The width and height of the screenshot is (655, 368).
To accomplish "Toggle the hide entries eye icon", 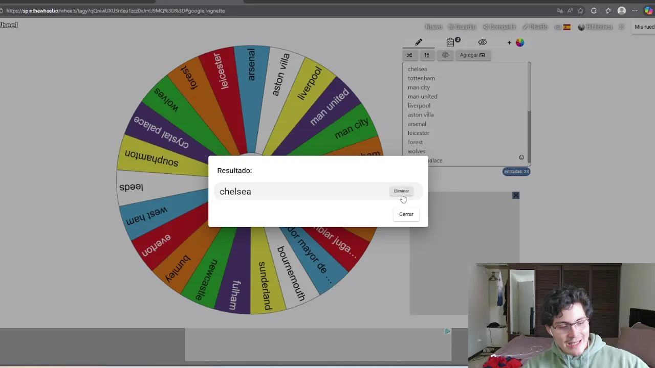I will 483,42.
